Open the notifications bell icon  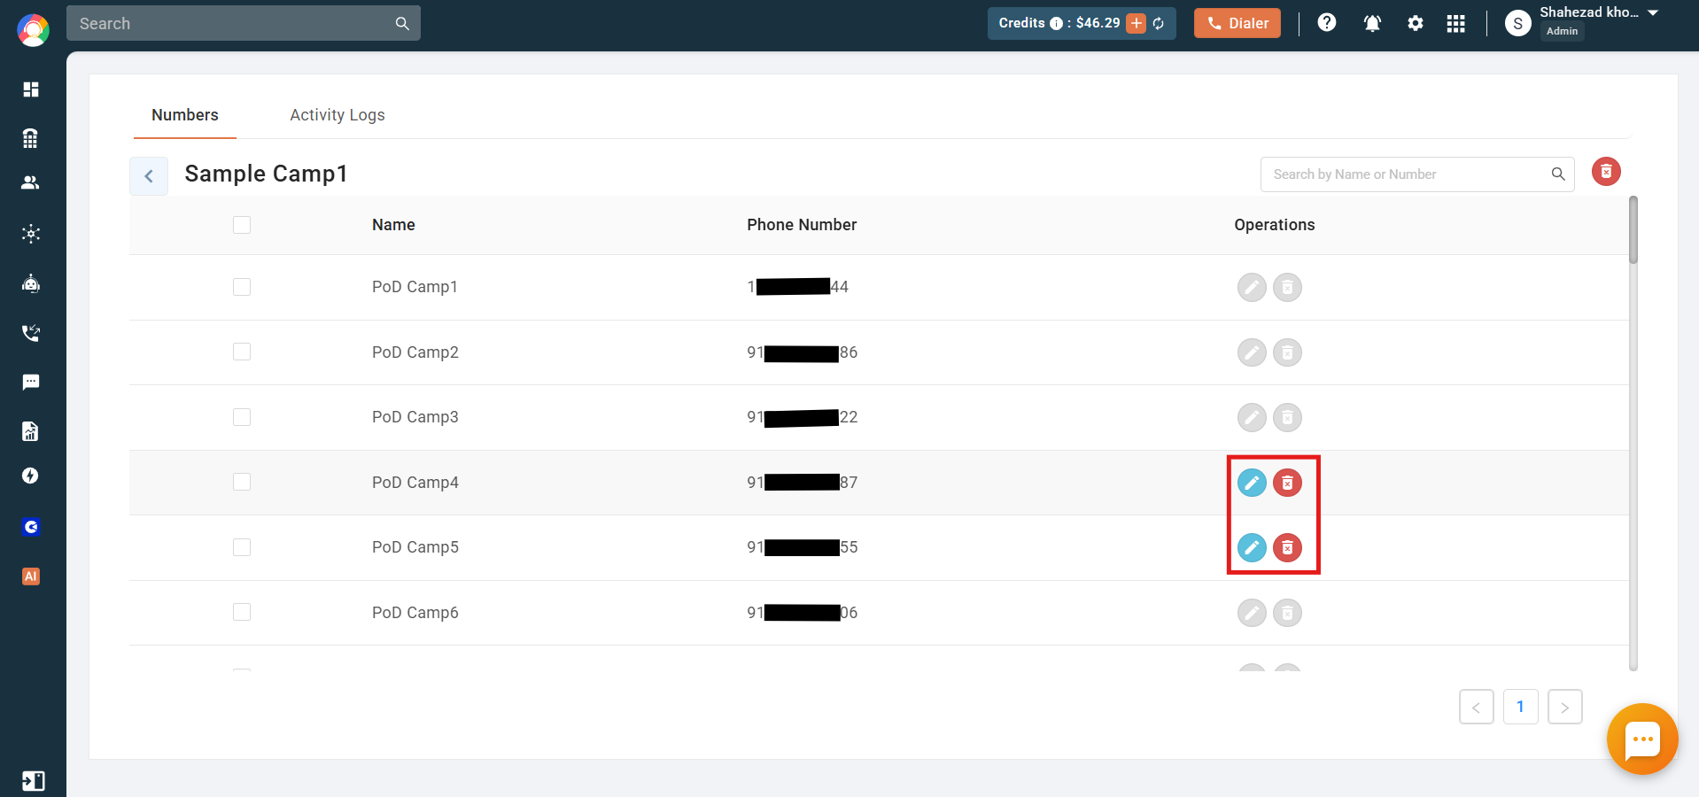coord(1372,23)
